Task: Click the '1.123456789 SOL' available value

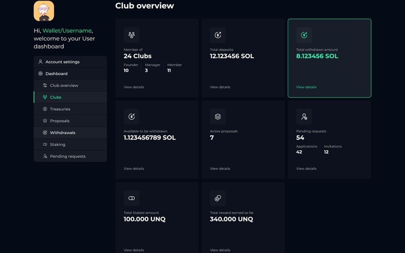Action: (149, 138)
